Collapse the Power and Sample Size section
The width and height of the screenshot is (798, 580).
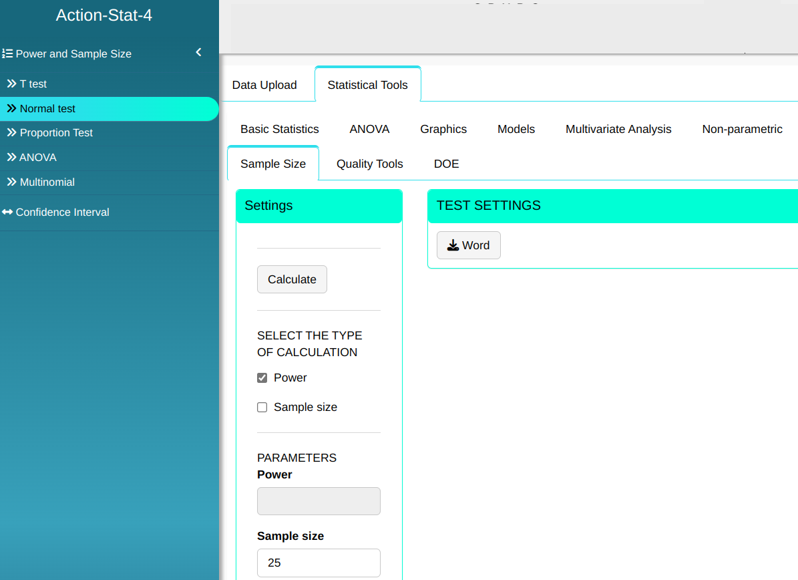198,53
